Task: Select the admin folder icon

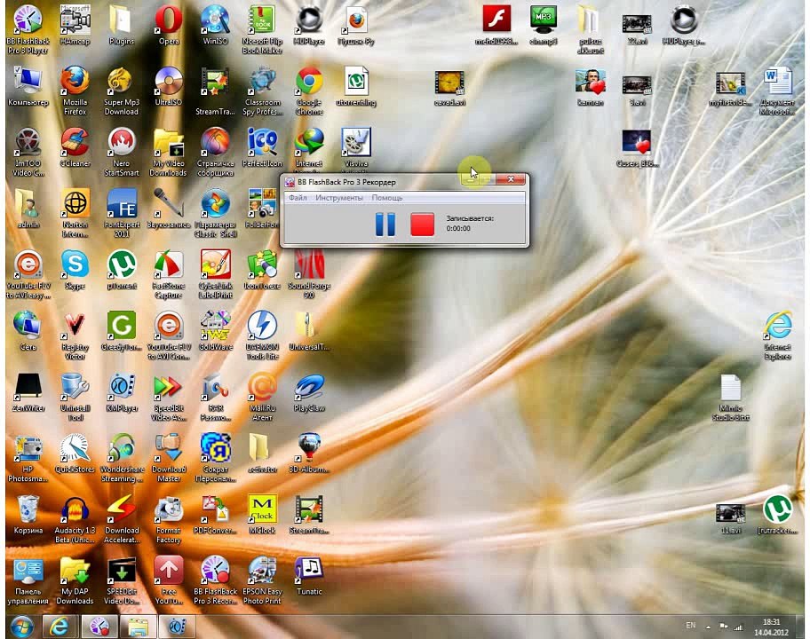Action: (28, 209)
